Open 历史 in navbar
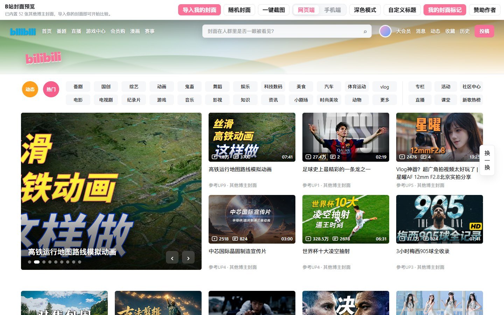Viewport: 504px width, 315px height. click(465, 31)
